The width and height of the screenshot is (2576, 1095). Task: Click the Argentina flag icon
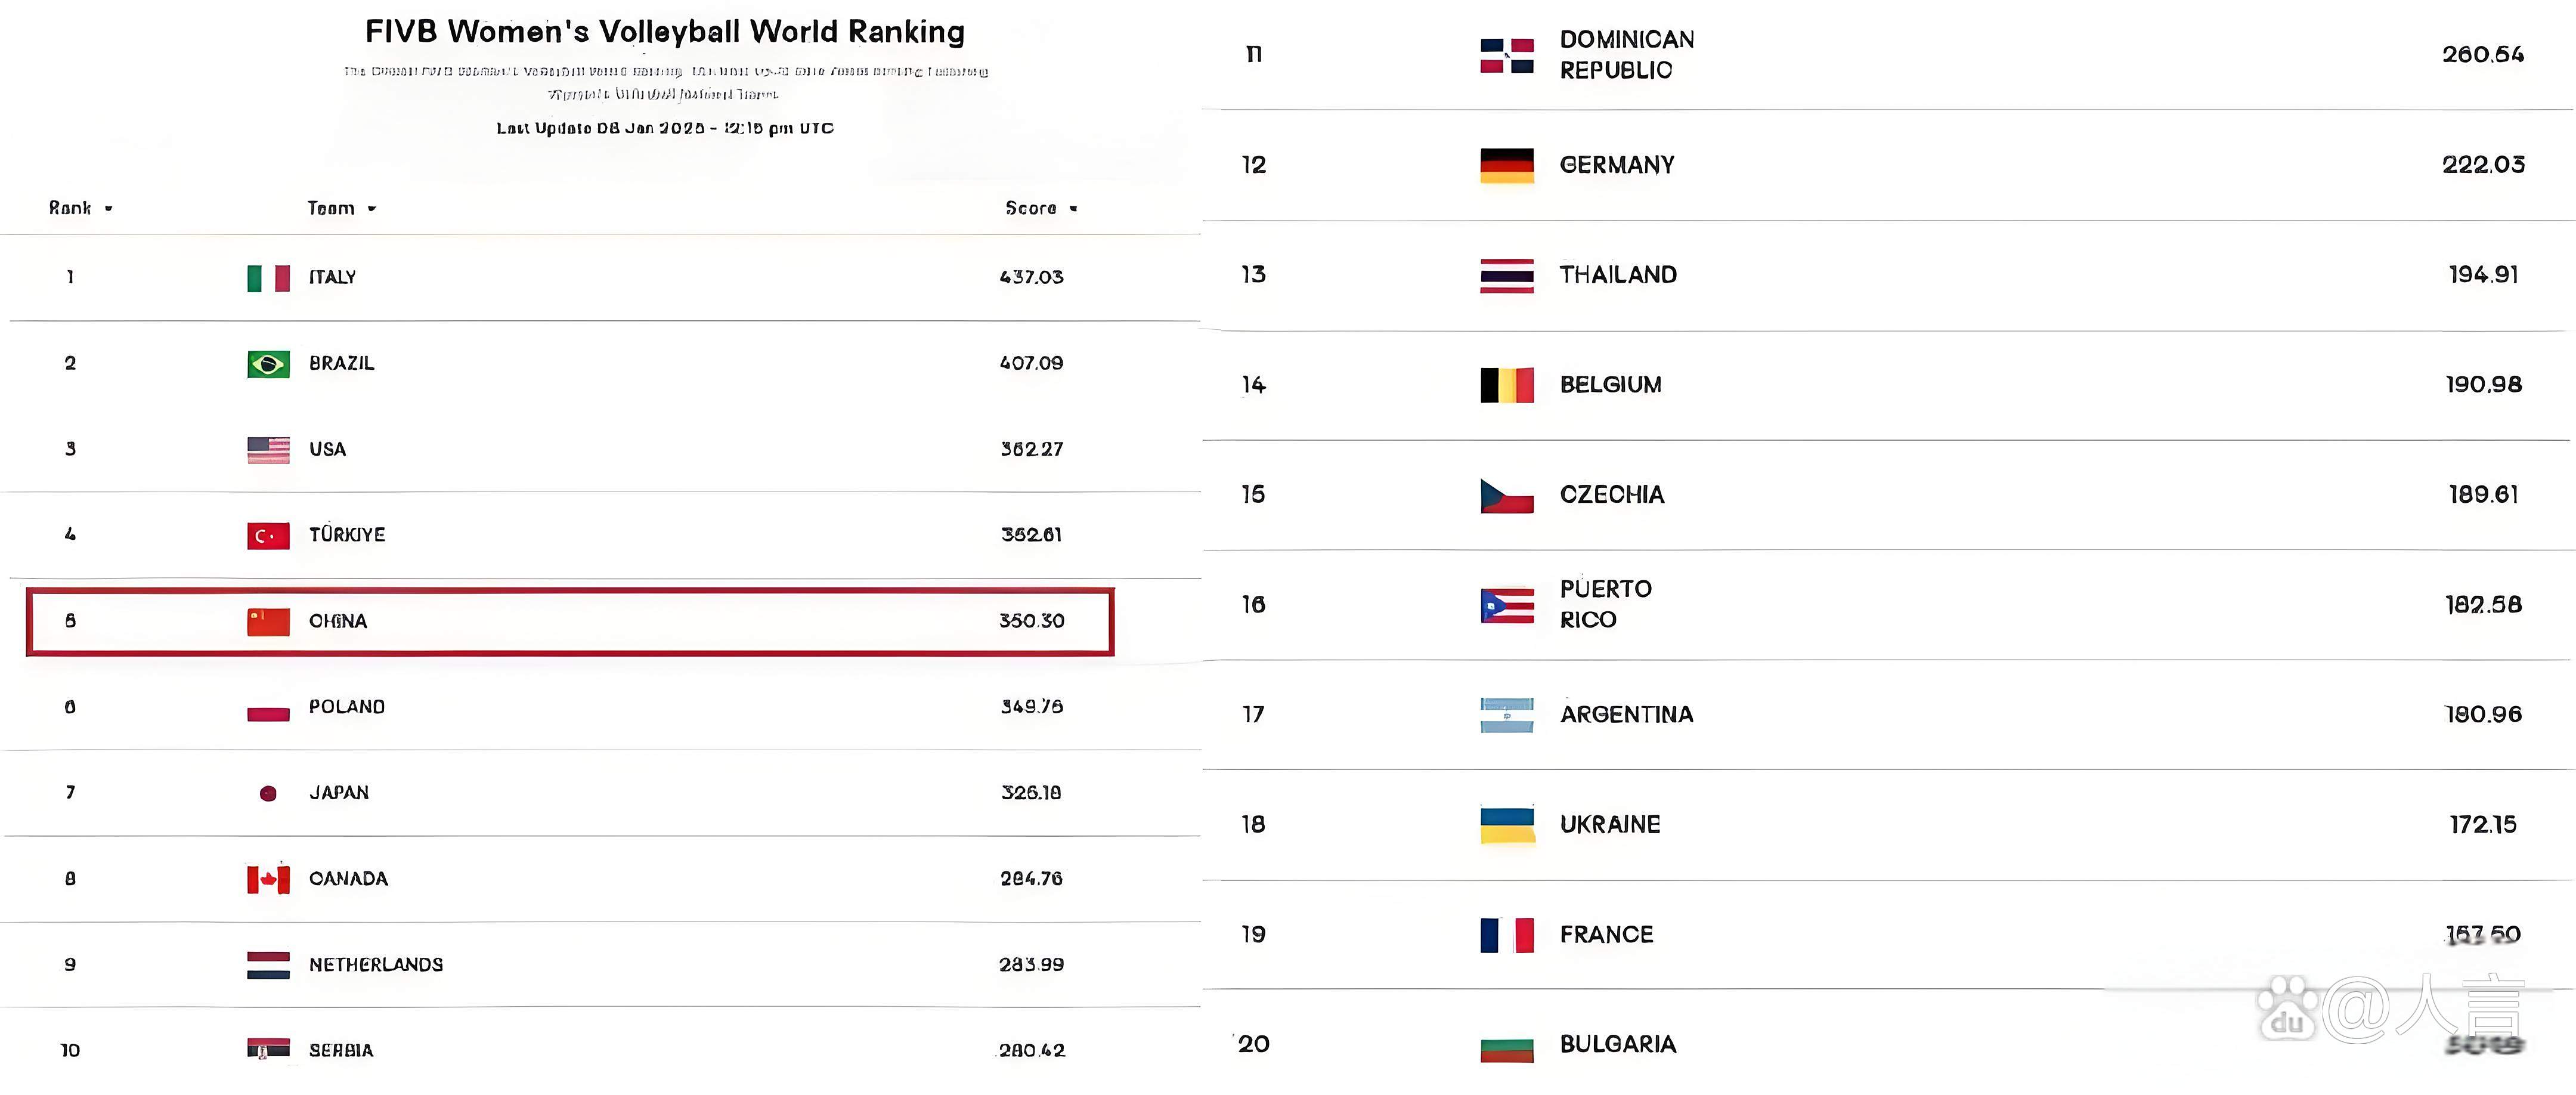(1507, 715)
